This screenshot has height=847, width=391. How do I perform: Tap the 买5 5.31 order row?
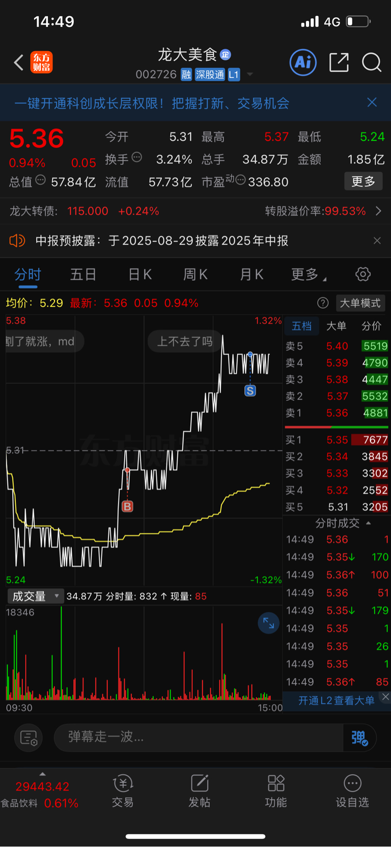[337, 507]
